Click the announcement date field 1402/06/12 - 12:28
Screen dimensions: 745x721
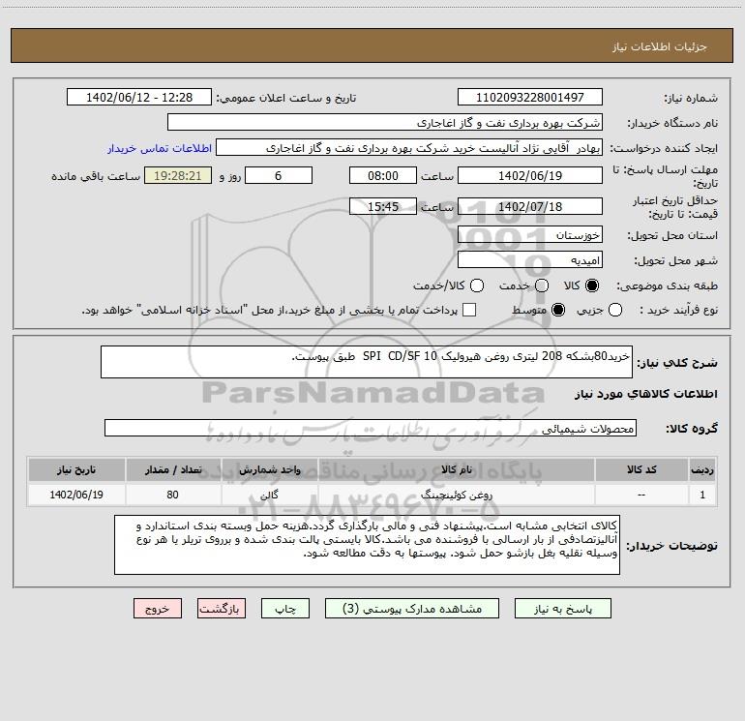(139, 97)
